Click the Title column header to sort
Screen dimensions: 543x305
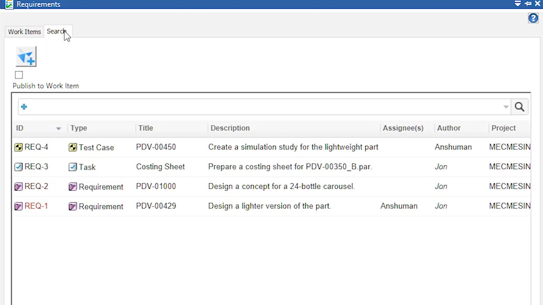tap(145, 128)
